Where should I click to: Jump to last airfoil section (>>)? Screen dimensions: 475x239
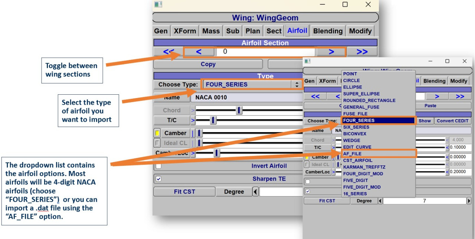362,52
